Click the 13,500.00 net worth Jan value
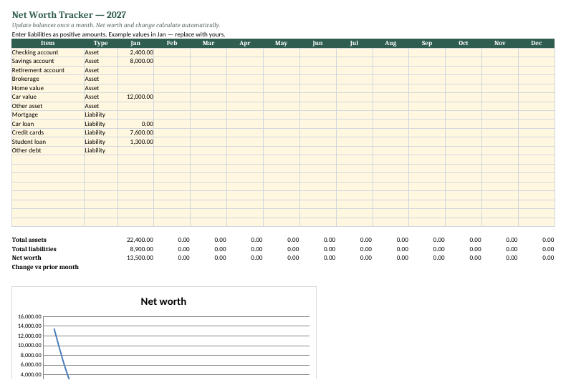 (140, 258)
